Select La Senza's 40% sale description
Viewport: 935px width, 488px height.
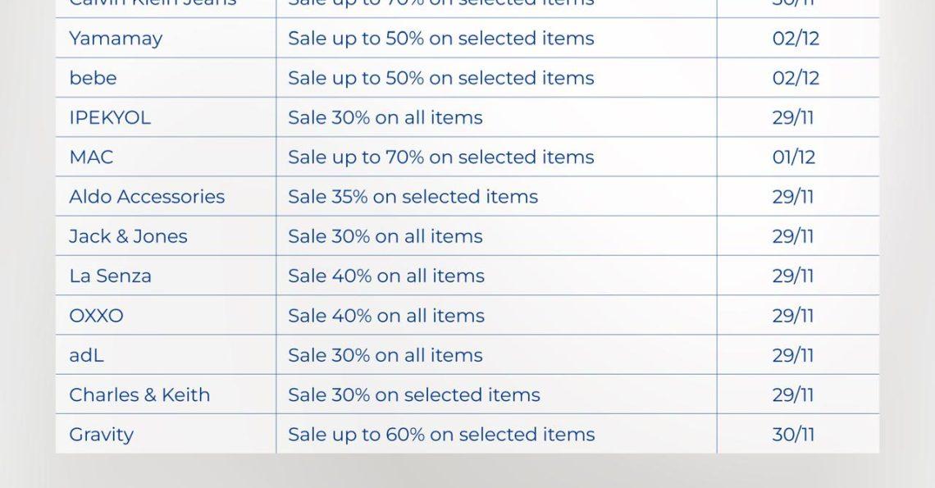pos(385,276)
